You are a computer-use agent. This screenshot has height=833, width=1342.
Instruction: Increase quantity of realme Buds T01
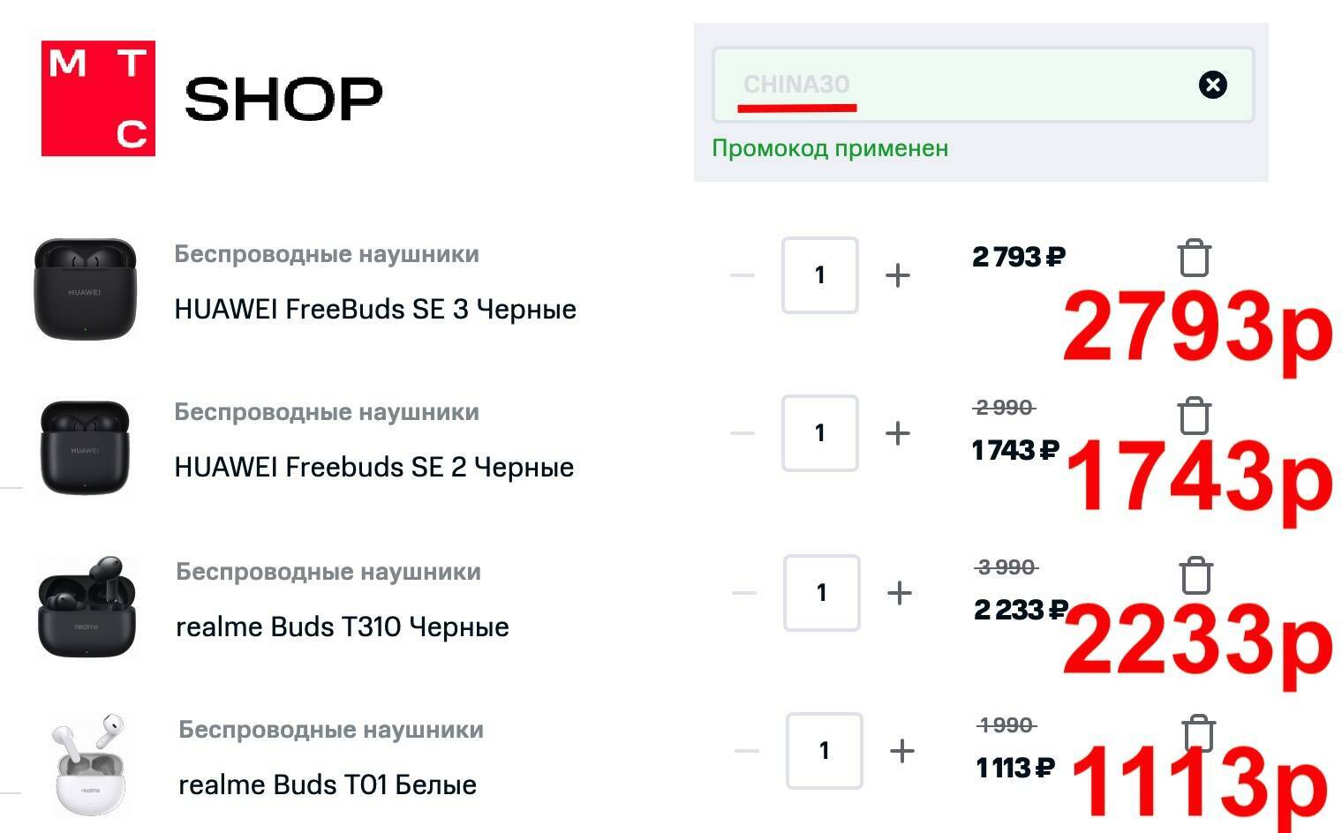coord(901,751)
